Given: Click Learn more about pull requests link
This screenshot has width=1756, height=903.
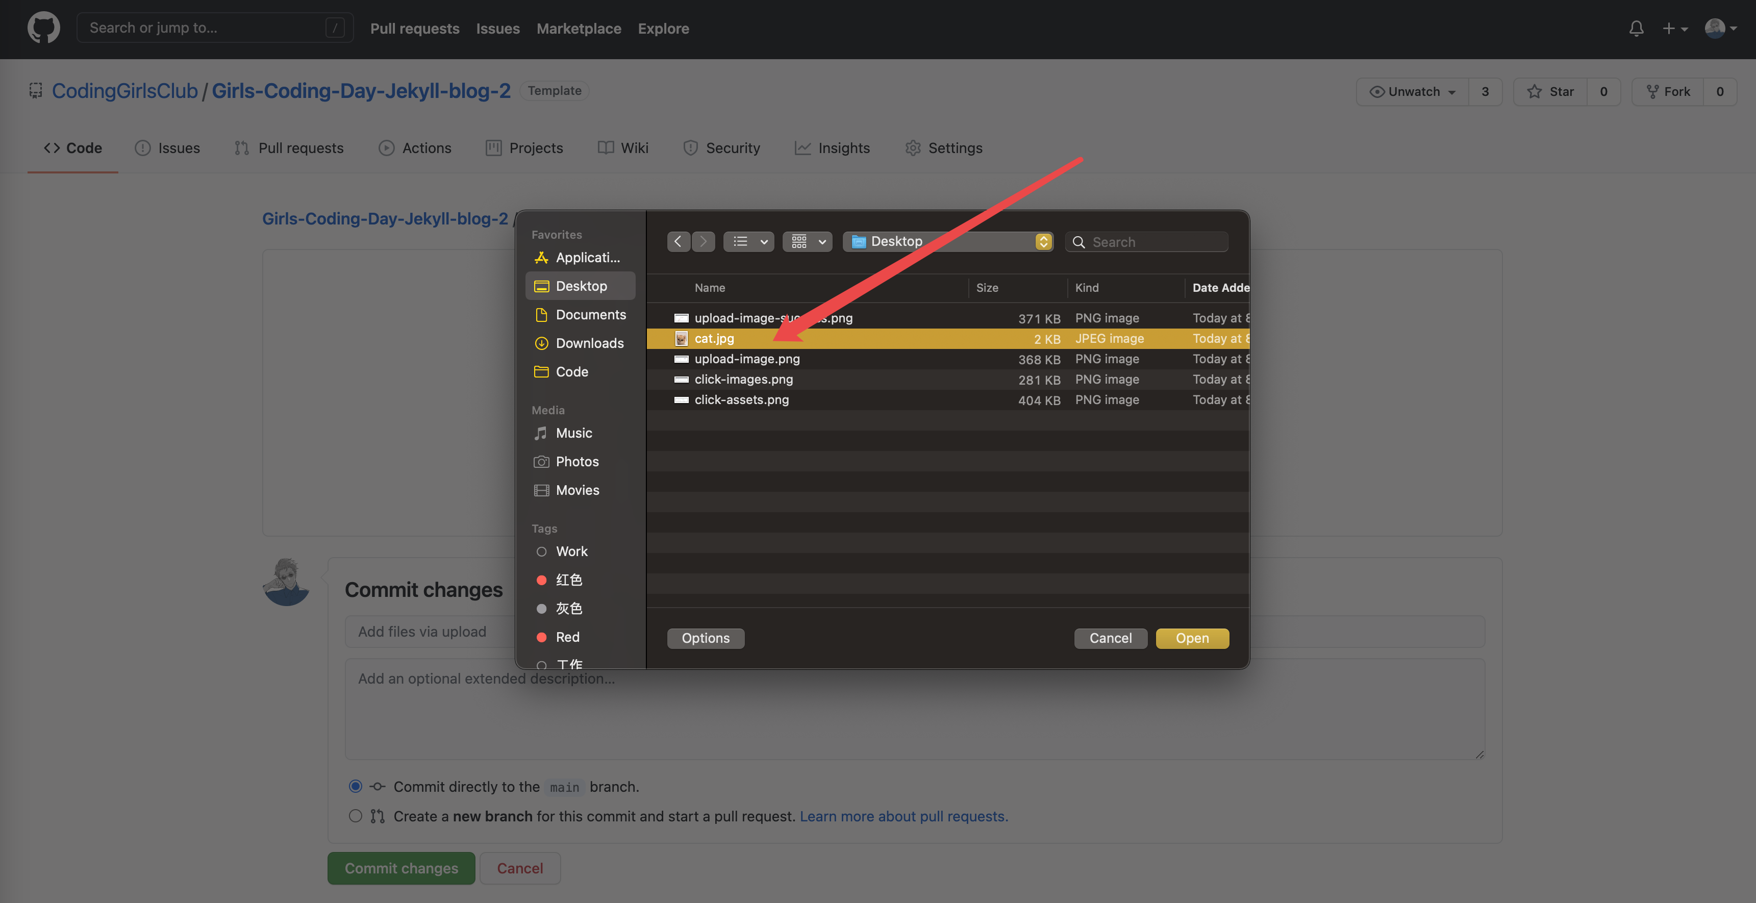Looking at the screenshot, I should click(x=903, y=816).
